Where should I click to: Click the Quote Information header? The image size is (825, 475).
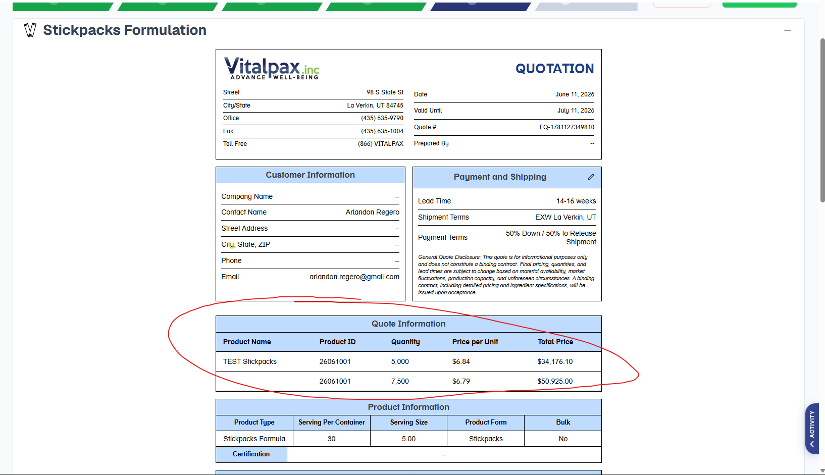[x=408, y=324]
